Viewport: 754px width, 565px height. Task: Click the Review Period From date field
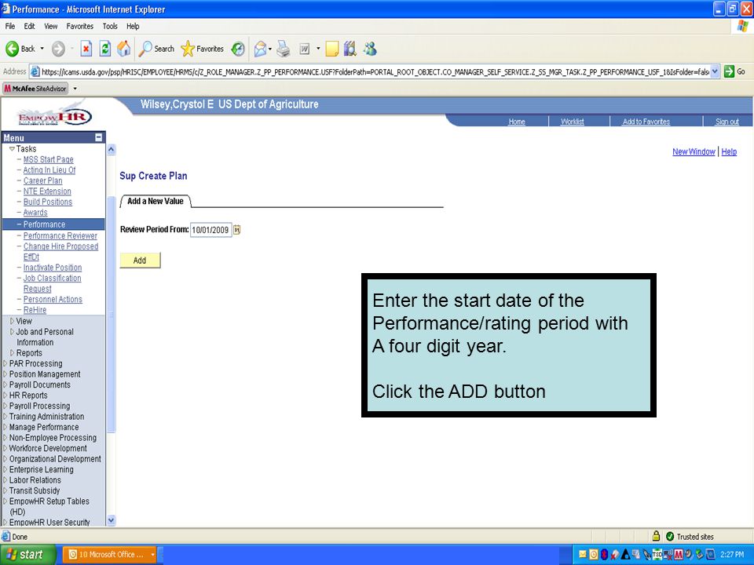(x=210, y=230)
